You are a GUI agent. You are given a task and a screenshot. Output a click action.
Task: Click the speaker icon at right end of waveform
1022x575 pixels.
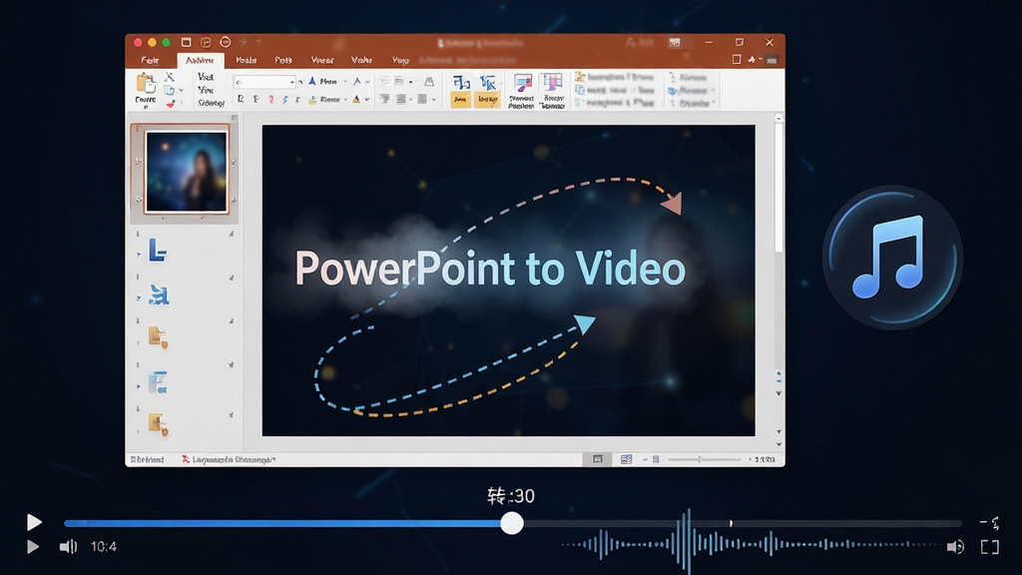pos(955,547)
